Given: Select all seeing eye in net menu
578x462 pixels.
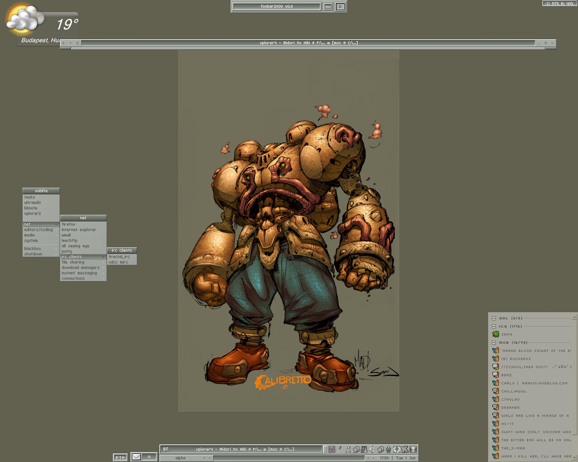Looking at the screenshot, I should (x=83, y=246).
